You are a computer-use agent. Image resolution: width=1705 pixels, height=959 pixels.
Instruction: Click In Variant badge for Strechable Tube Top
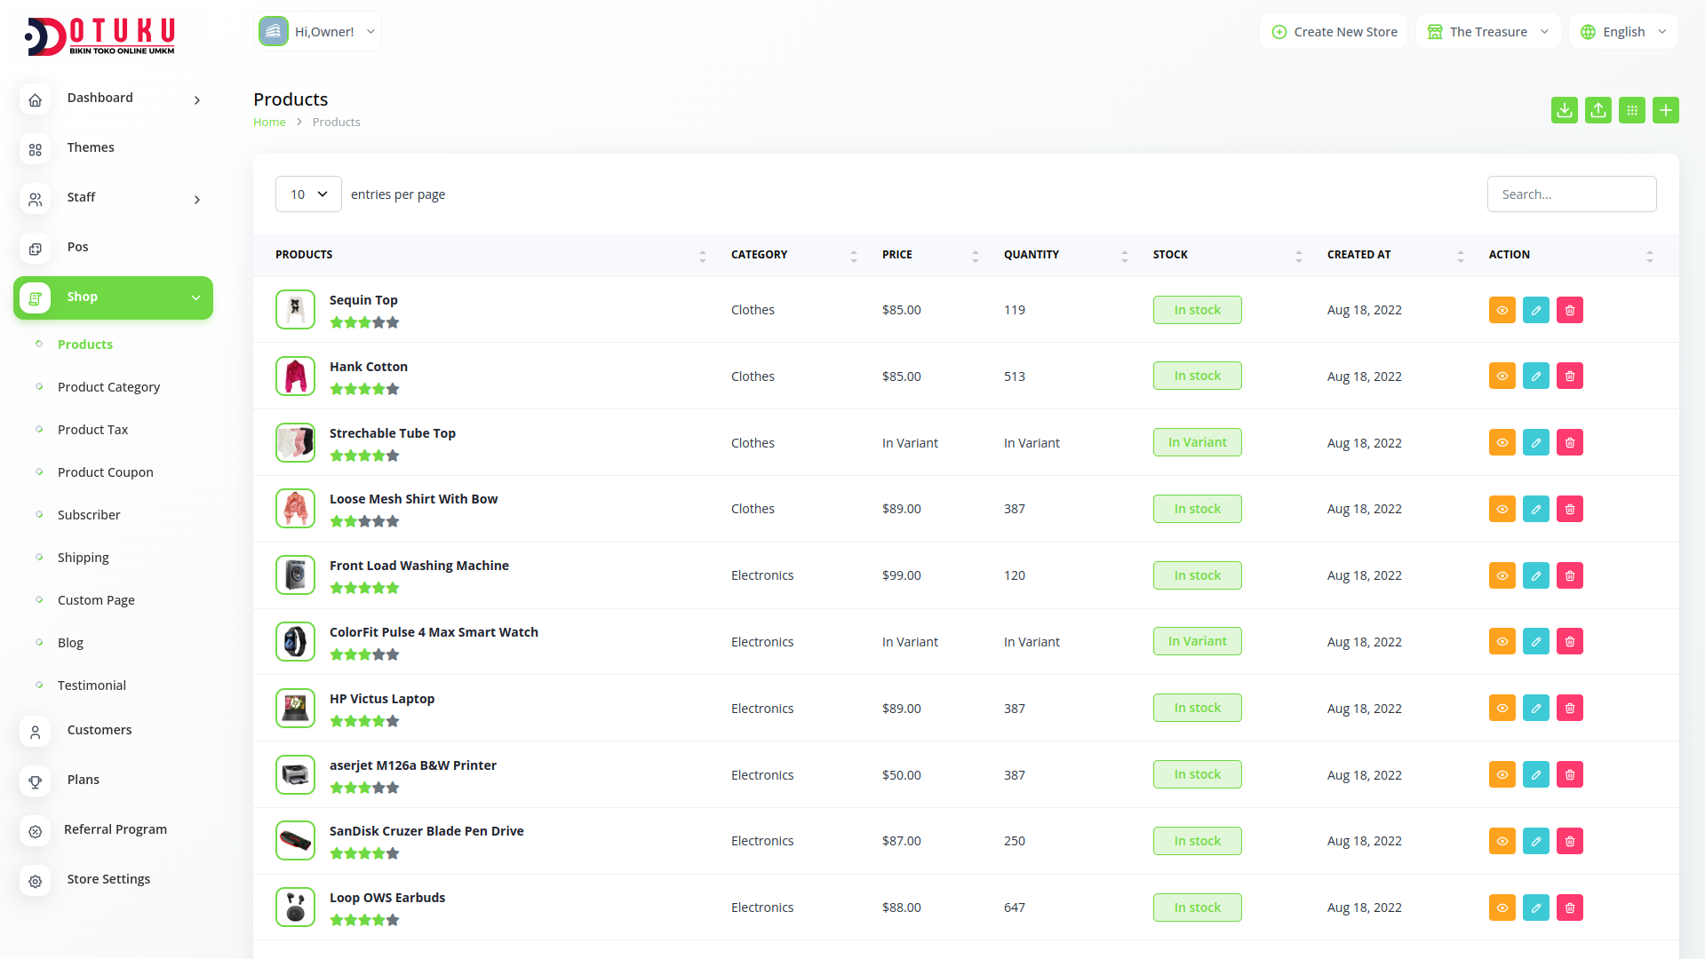(1197, 442)
